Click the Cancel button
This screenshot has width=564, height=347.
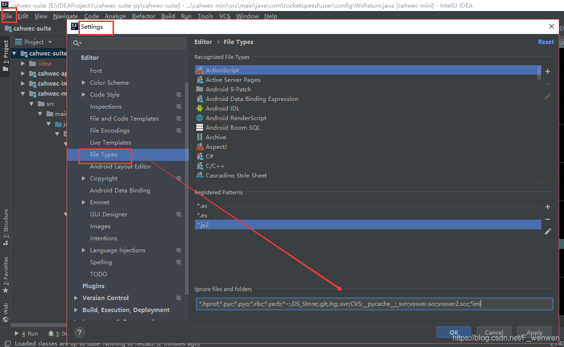pos(494,332)
